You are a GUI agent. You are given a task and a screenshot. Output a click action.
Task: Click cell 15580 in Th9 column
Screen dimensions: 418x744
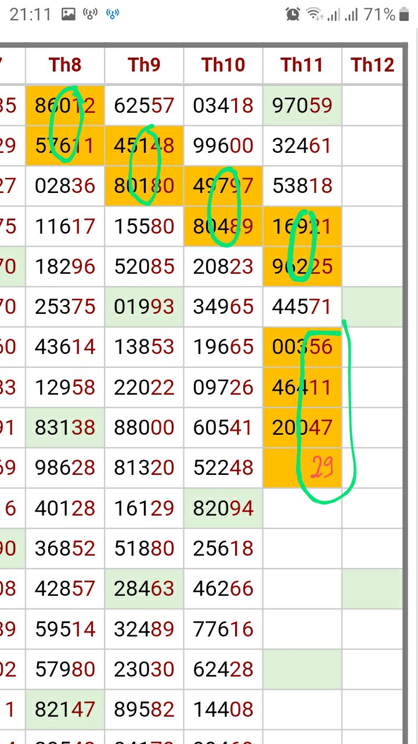coord(144,226)
